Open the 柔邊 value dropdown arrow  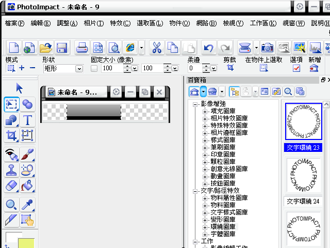213,69
